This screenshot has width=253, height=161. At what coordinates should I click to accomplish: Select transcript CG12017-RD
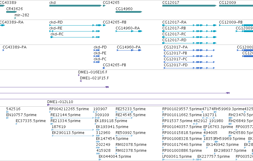189,43
